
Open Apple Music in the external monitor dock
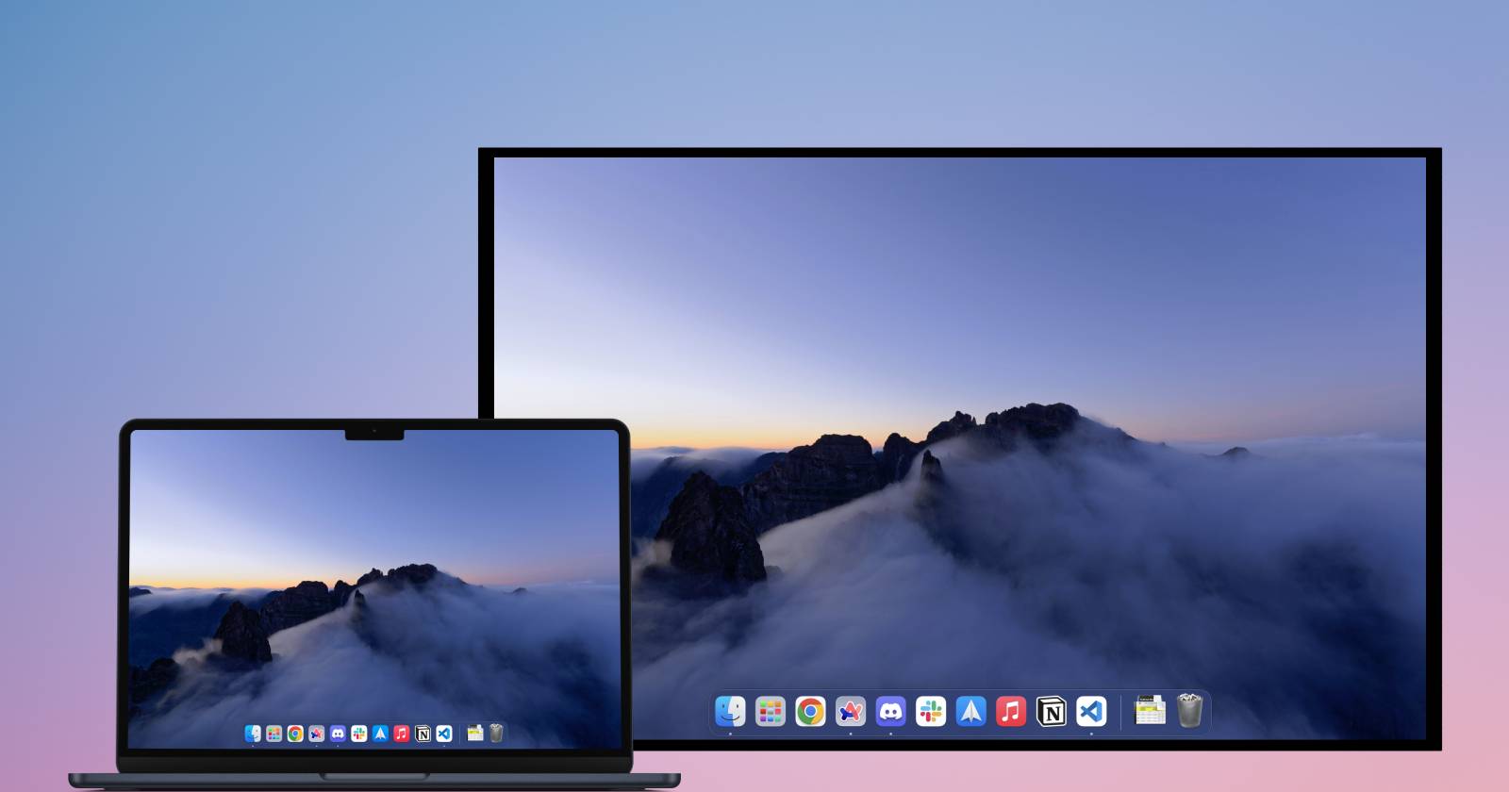1011,711
